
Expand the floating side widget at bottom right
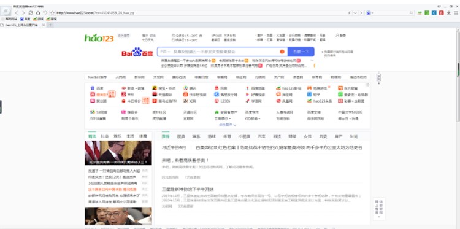pyautogui.click(x=379, y=217)
